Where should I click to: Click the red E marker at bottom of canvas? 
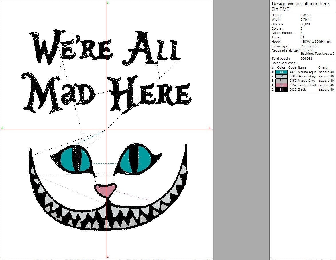coord(108,257)
